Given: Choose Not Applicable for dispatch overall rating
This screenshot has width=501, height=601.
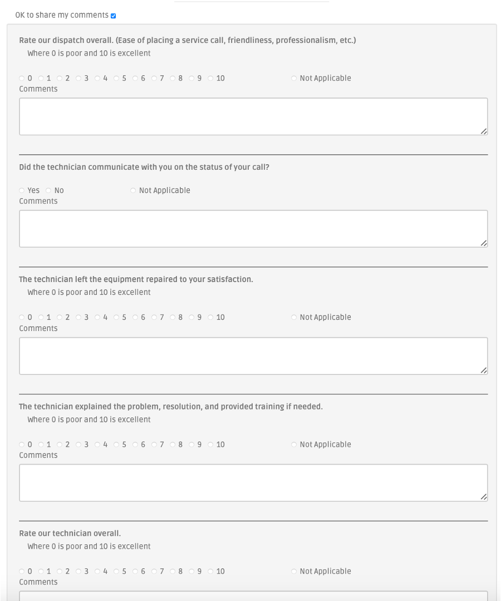Looking at the screenshot, I should point(294,78).
